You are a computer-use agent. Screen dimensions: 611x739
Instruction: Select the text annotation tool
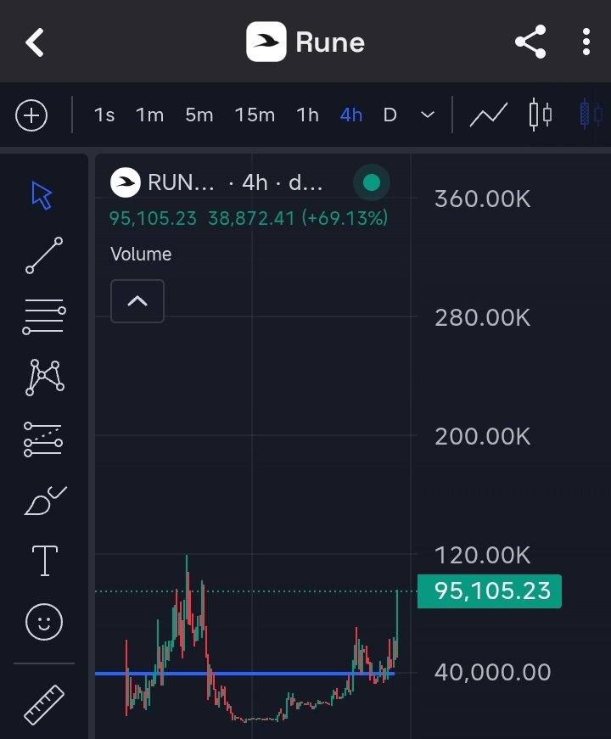click(45, 561)
